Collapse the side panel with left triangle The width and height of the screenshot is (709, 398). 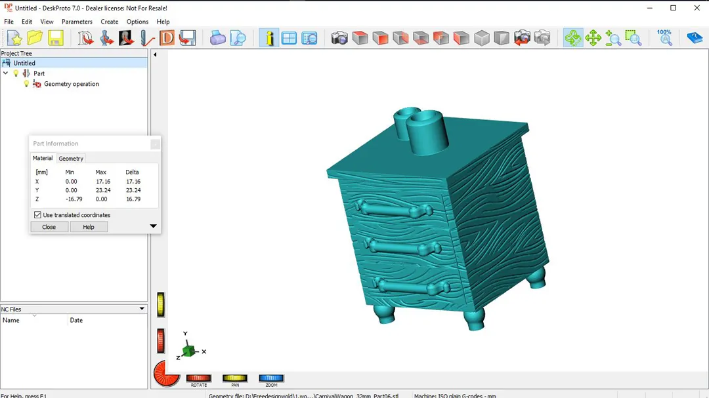point(155,54)
